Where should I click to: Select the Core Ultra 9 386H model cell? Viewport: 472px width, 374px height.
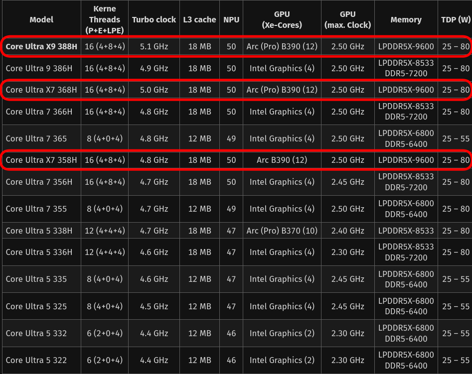click(39, 68)
